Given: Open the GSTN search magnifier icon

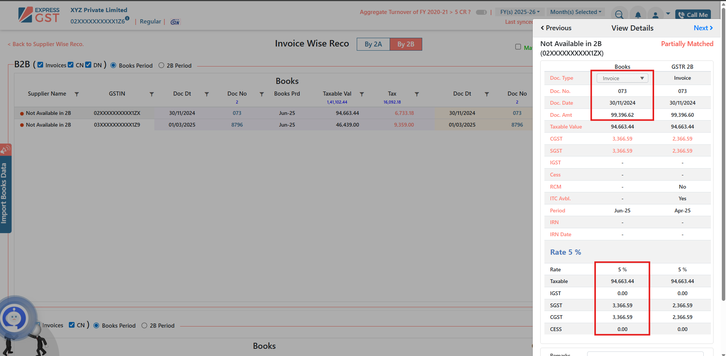Looking at the screenshot, I should pyautogui.click(x=619, y=14).
